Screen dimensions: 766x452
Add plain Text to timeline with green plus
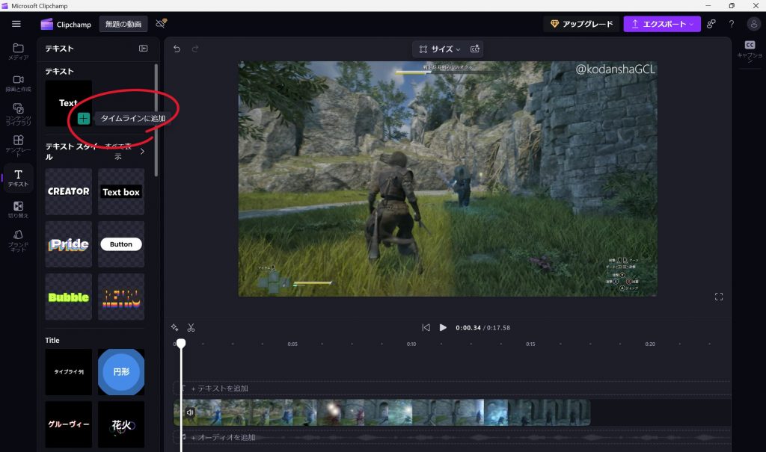click(x=84, y=118)
